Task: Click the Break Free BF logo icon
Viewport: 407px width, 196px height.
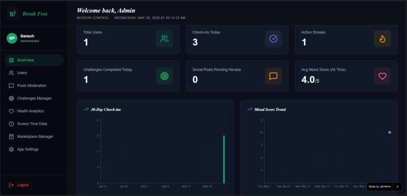Action: [13, 14]
